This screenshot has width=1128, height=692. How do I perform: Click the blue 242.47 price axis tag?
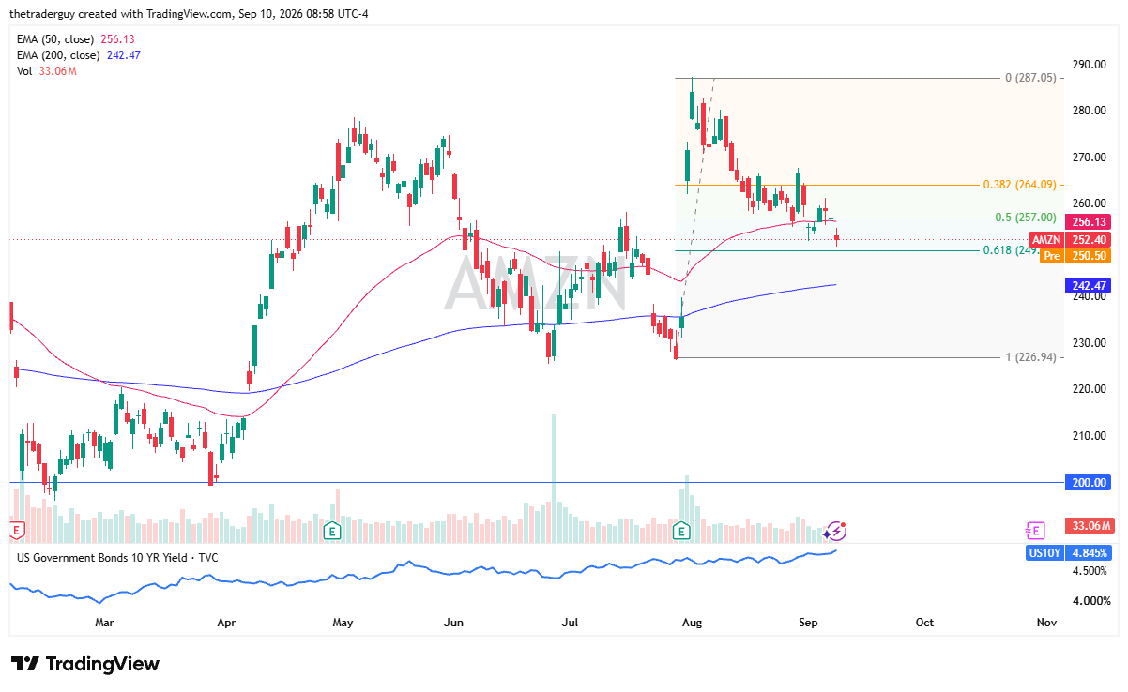(x=1090, y=285)
